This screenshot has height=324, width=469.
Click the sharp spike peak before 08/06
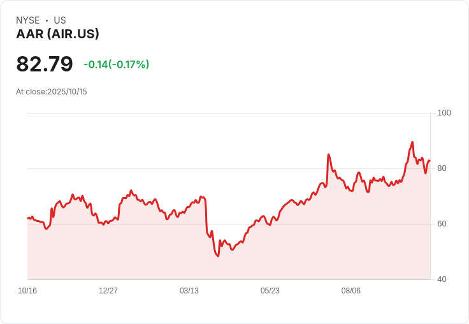(328, 154)
